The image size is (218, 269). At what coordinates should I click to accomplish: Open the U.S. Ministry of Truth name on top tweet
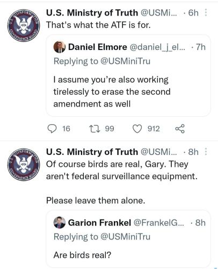[x=92, y=12]
